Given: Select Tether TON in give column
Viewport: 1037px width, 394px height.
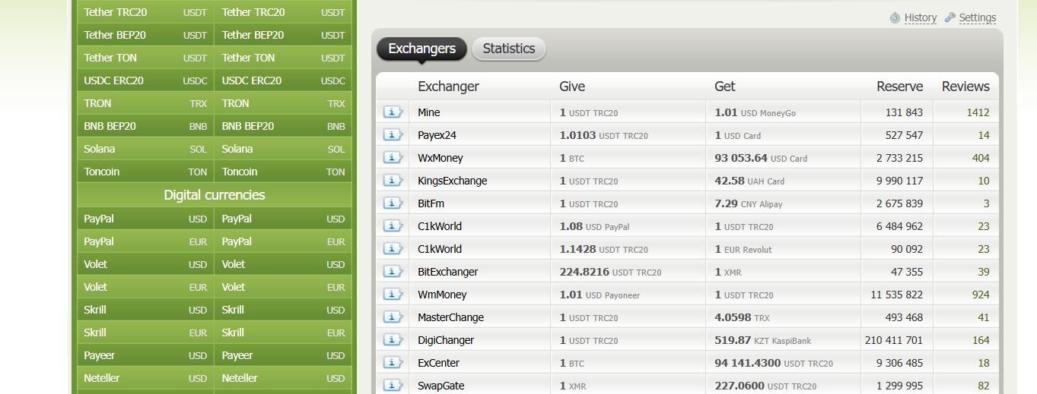Looking at the screenshot, I should click(x=145, y=58).
